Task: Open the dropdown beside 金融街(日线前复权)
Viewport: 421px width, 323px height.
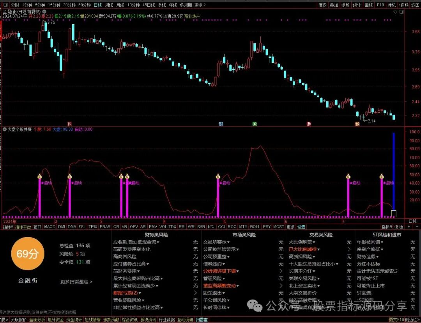Action: point(44,12)
